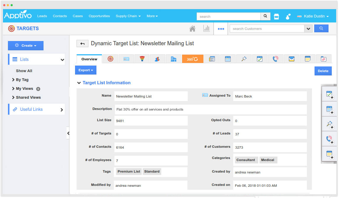Open the leads funnel tab icon
The image size is (340, 198).
tap(142, 59)
